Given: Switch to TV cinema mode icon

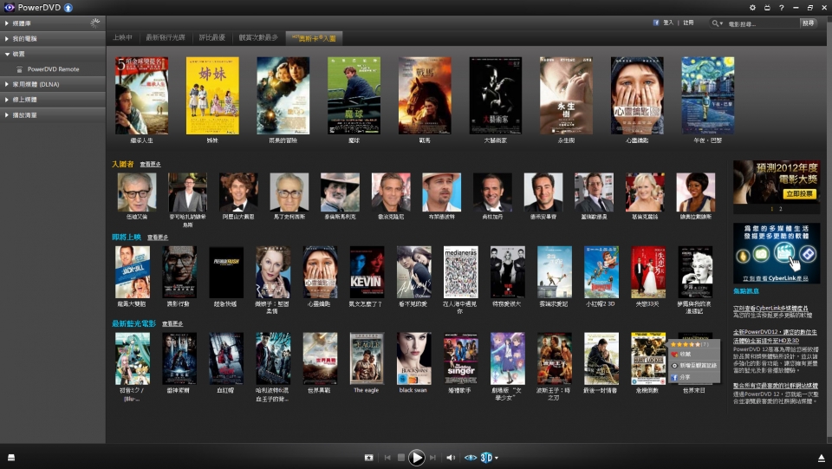Looking at the screenshot, I should click(x=767, y=8).
